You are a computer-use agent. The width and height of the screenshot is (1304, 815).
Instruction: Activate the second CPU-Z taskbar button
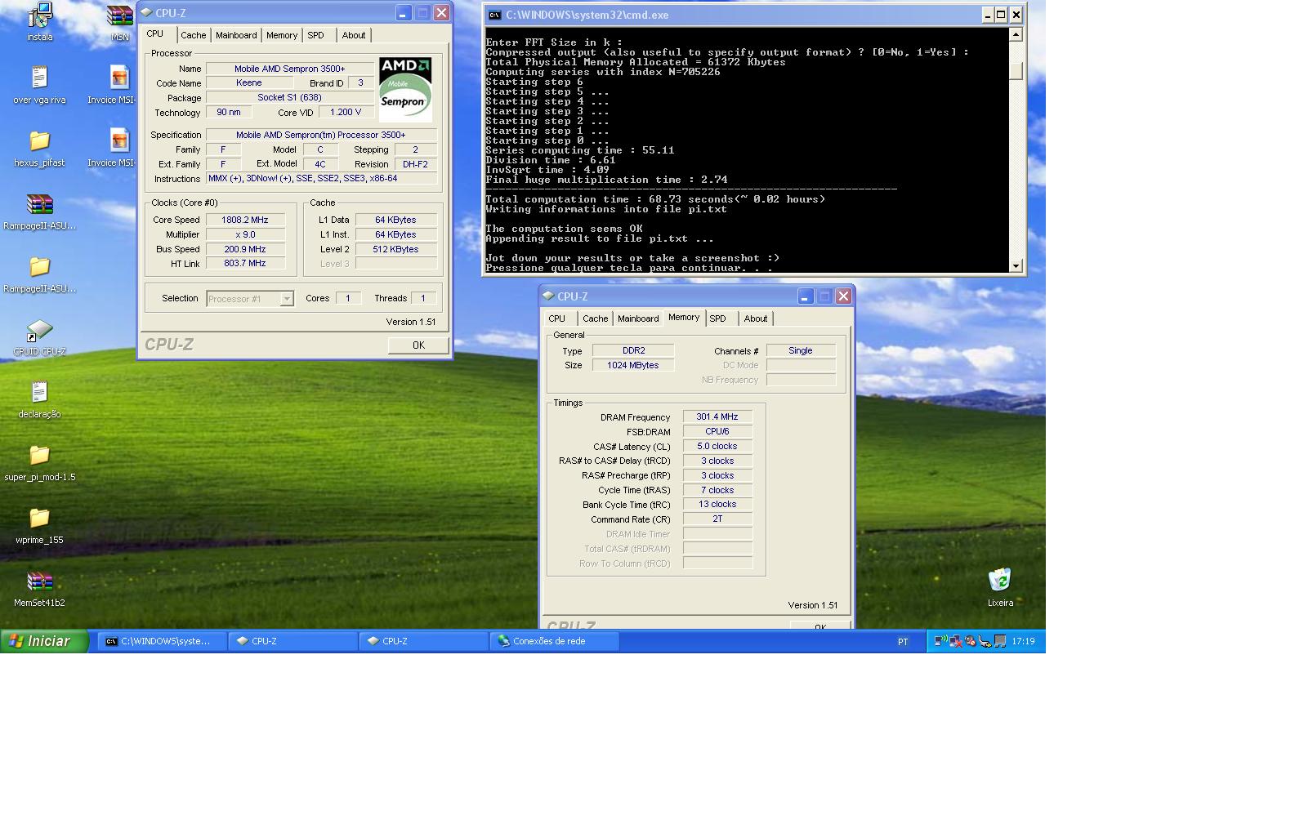[423, 641]
